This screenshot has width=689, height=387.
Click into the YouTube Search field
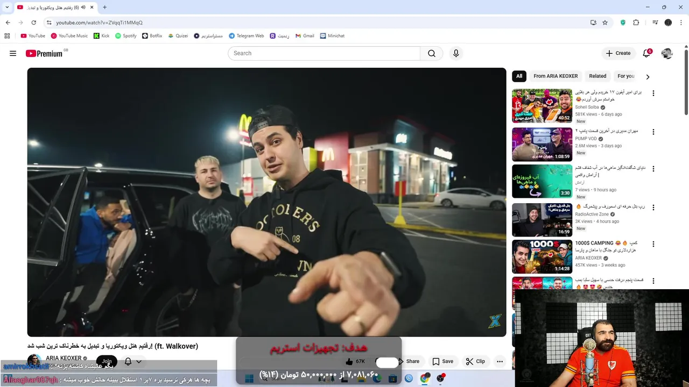(x=324, y=53)
